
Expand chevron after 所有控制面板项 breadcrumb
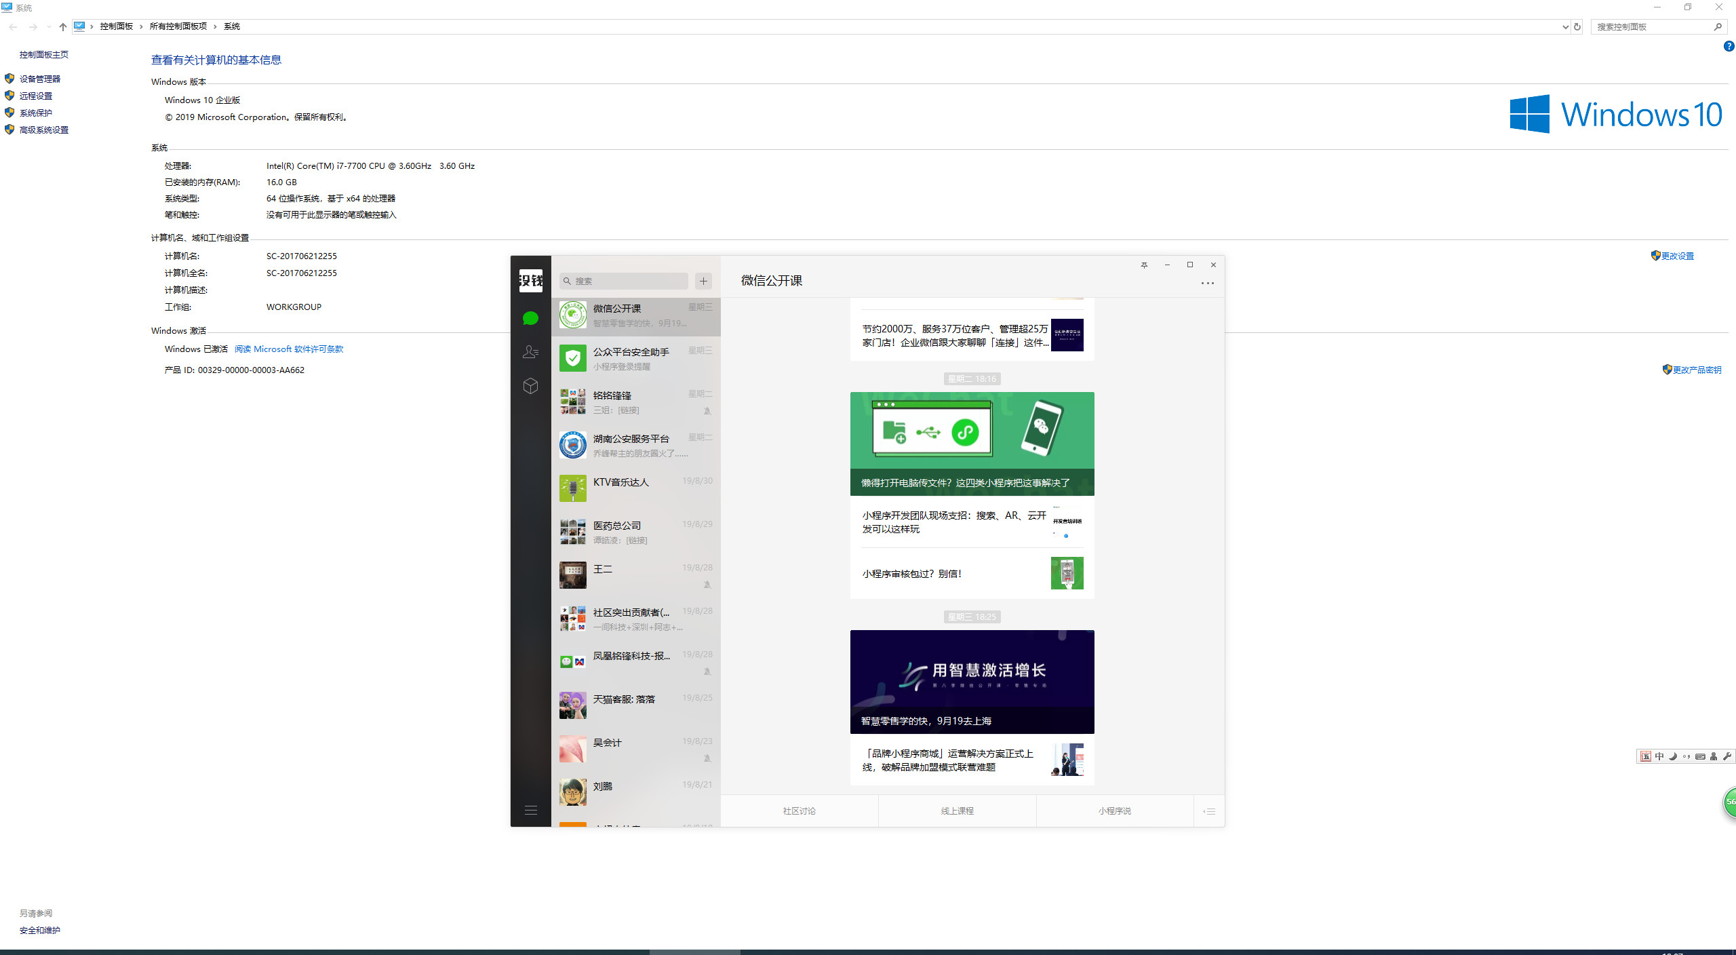pyautogui.click(x=215, y=26)
